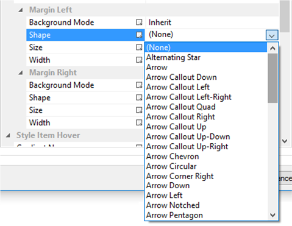Click the dropdown list scrollbar thumb

(272, 78)
